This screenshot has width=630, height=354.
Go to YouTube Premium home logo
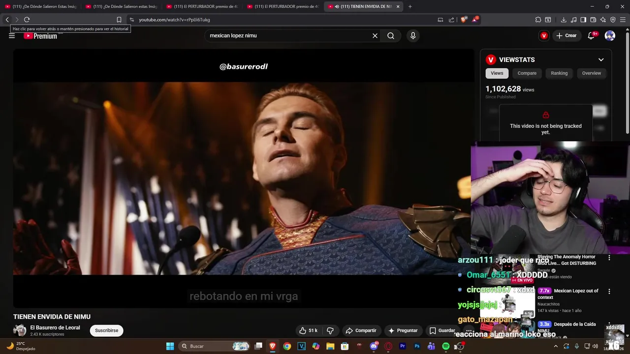pos(40,35)
